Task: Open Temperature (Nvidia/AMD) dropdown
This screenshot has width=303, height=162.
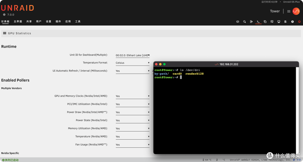Action: tap(132, 136)
